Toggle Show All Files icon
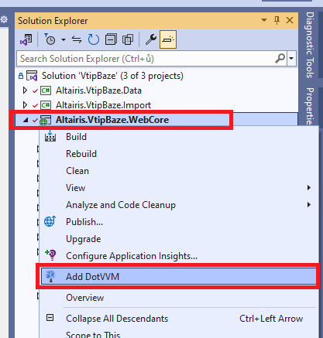This screenshot has height=338, width=323. [x=128, y=39]
